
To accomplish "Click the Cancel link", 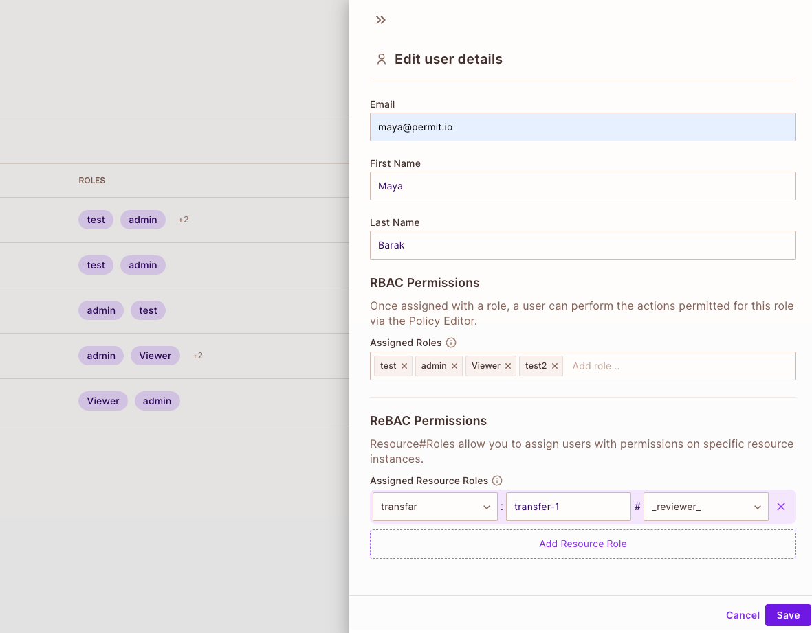I will click(x=743, y=615).
